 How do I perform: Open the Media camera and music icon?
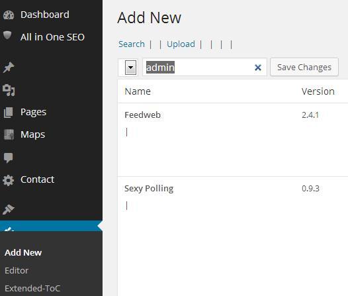click(9, 90)
